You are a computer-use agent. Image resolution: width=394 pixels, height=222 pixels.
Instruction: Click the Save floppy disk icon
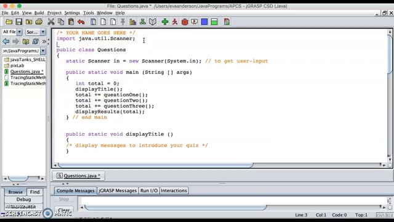19,22
